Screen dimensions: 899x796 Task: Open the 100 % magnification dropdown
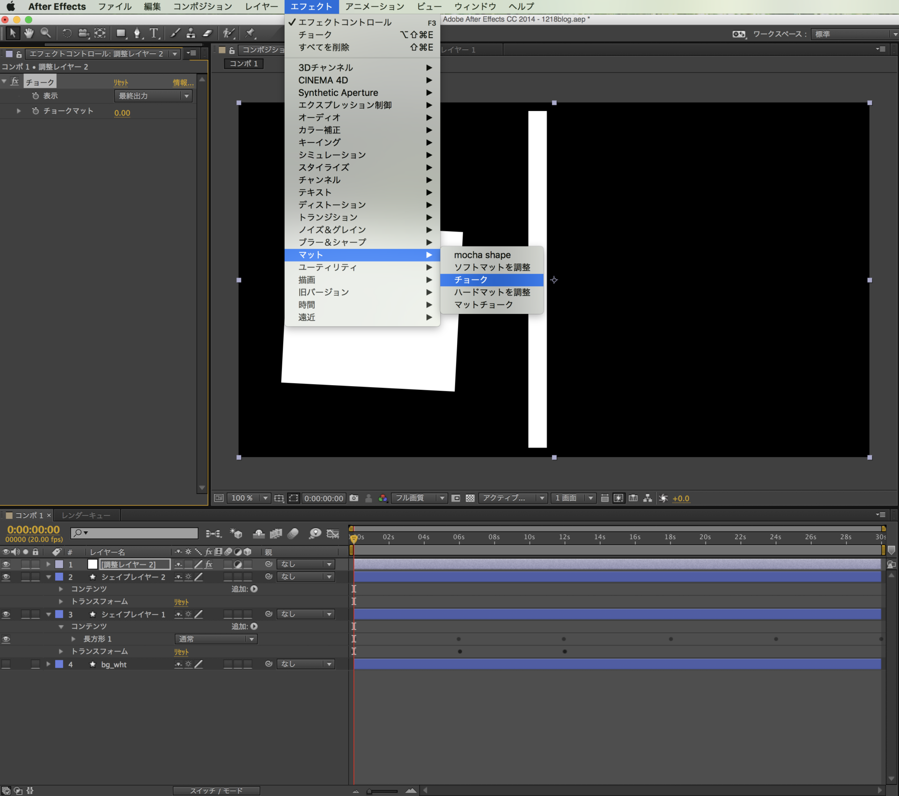click(x=249, y=498)
